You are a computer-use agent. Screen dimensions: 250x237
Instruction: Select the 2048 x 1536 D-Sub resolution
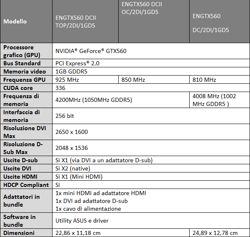(x=71, y=148)
